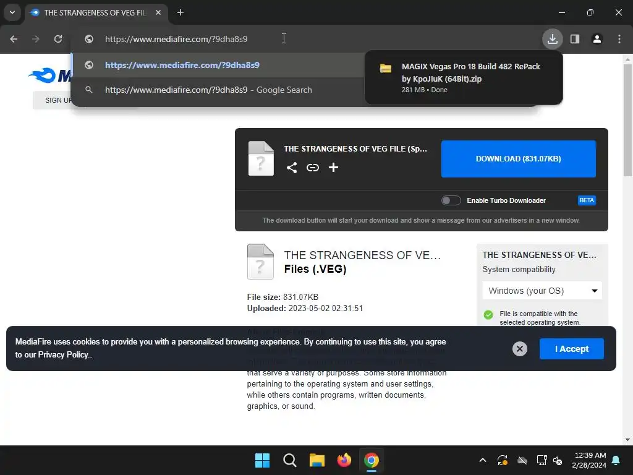Click the Chrome taskbar icon
633x475 pixels.
tap(372, 460)
